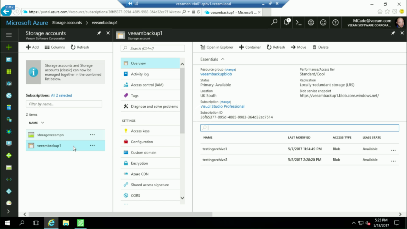Click the feedback smiley icon
Viewport: 407px width, 229px height.
pyautogui.click(x=323, y=23)
